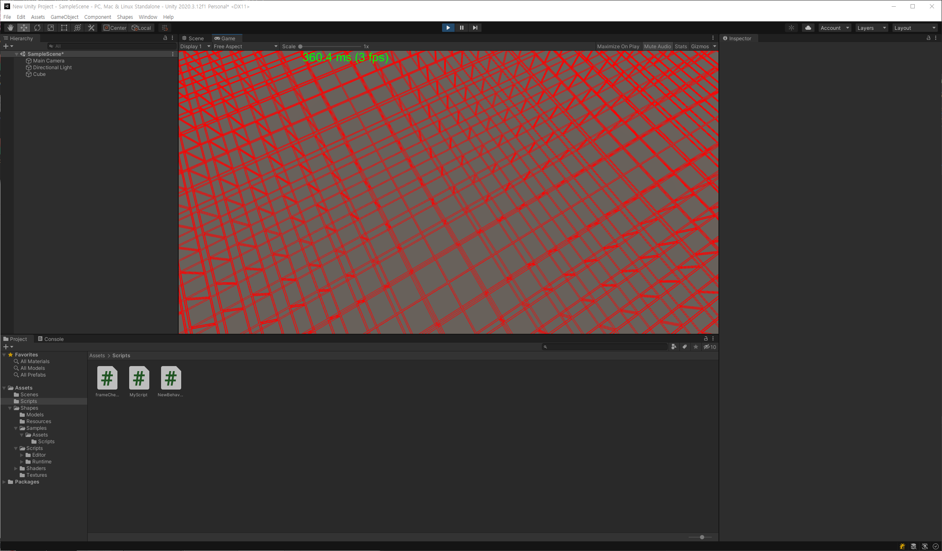This screenshot has width=942, height=551.
Task: Pause the game playback
Action: tap(461, 28)
